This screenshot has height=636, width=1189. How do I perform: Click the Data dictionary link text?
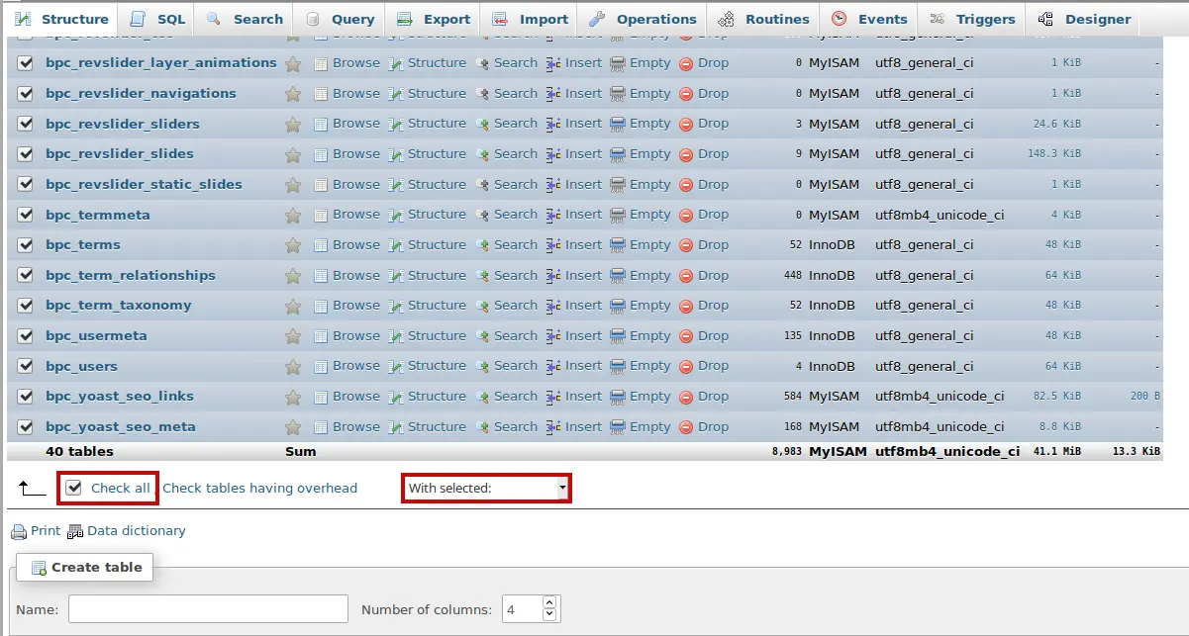pos(137,531)
